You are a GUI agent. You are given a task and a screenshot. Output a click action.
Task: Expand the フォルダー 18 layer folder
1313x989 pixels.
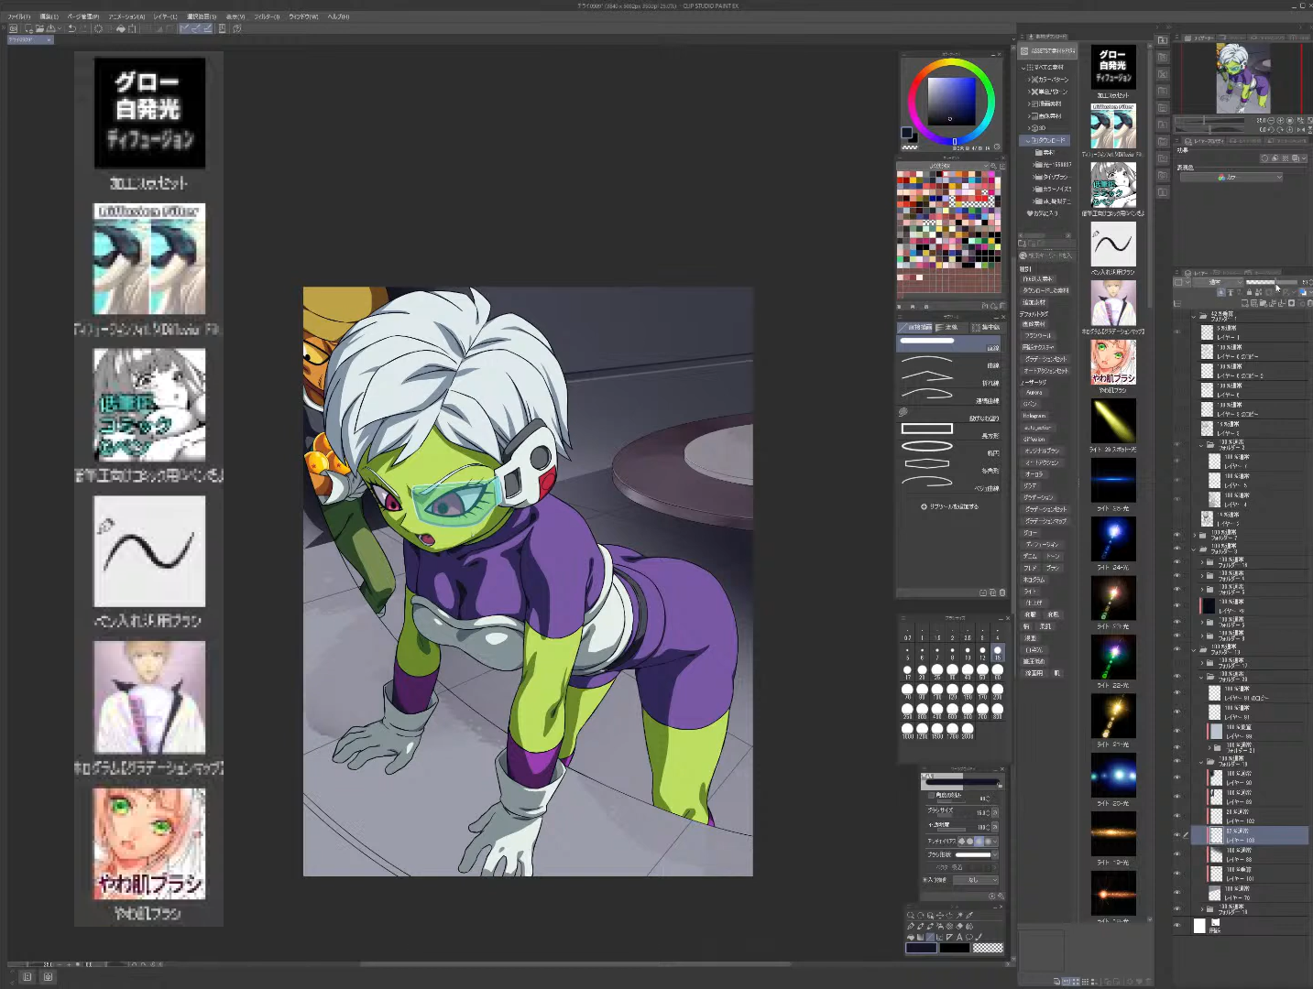[1201, 909]
